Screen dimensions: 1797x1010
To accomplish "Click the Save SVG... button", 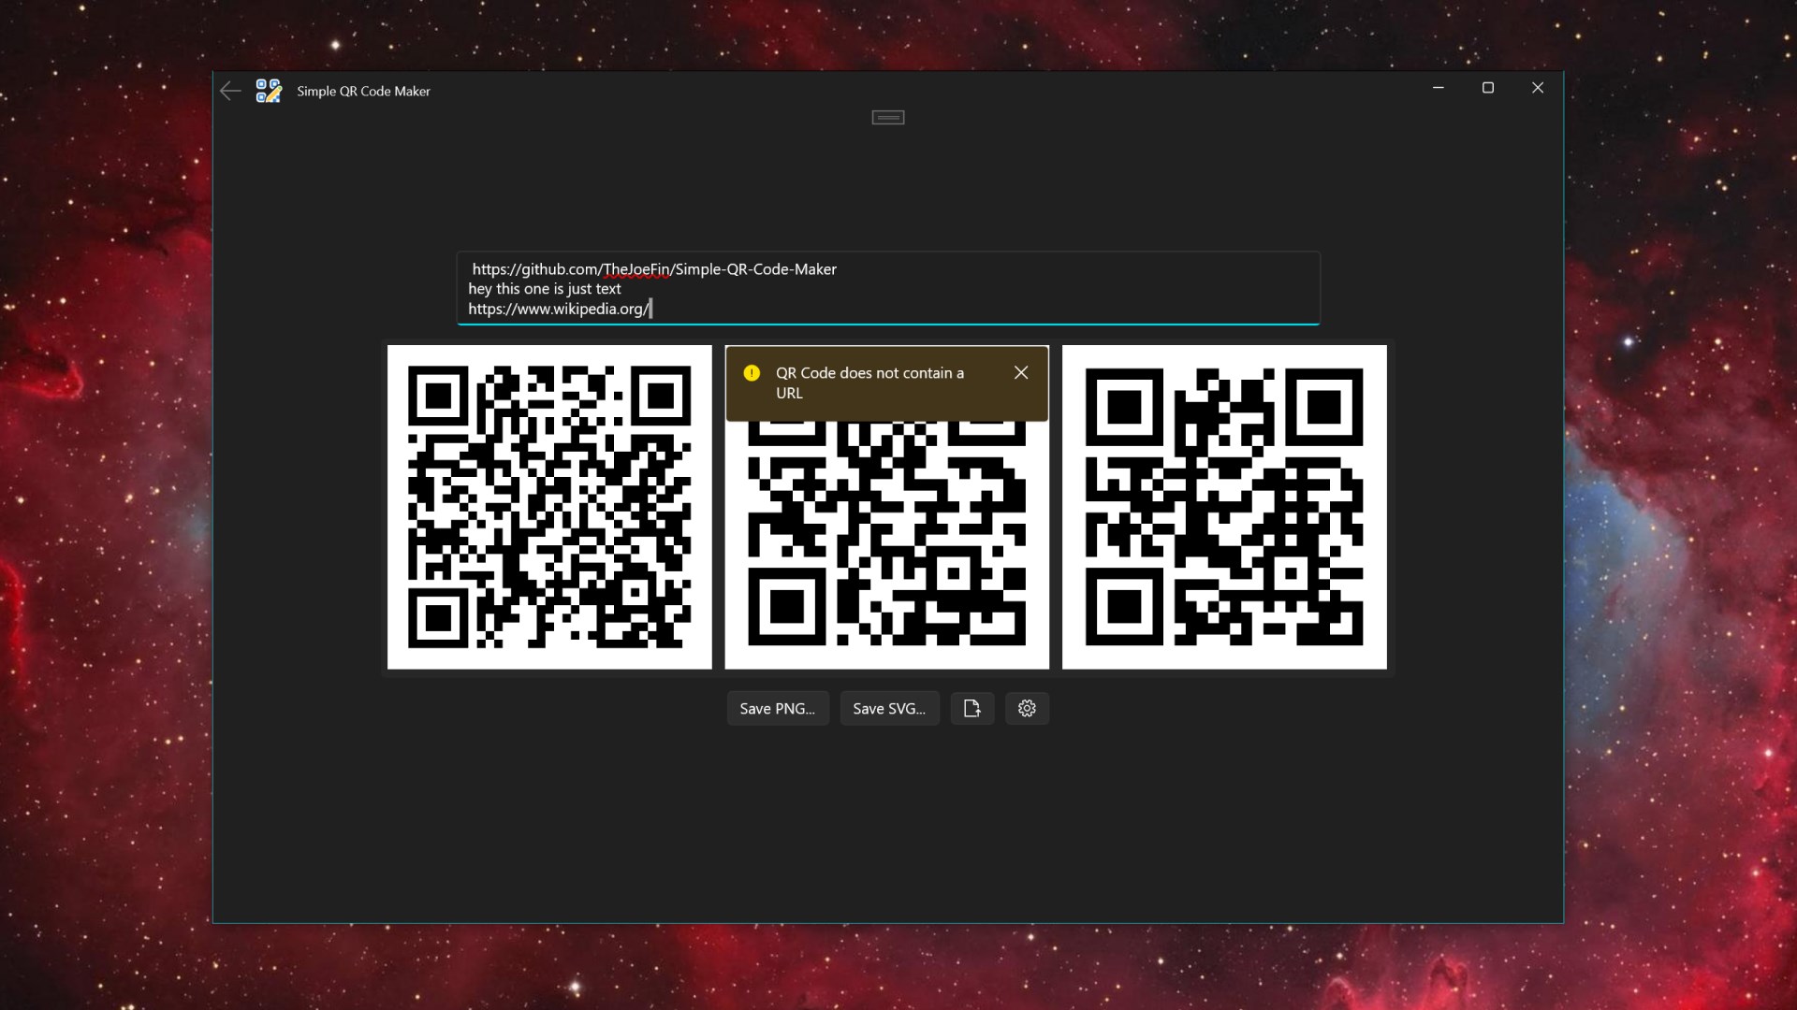I will (x=888, y=709).
